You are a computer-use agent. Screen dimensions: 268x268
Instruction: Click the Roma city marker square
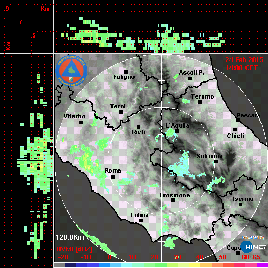tap(113, 177)
